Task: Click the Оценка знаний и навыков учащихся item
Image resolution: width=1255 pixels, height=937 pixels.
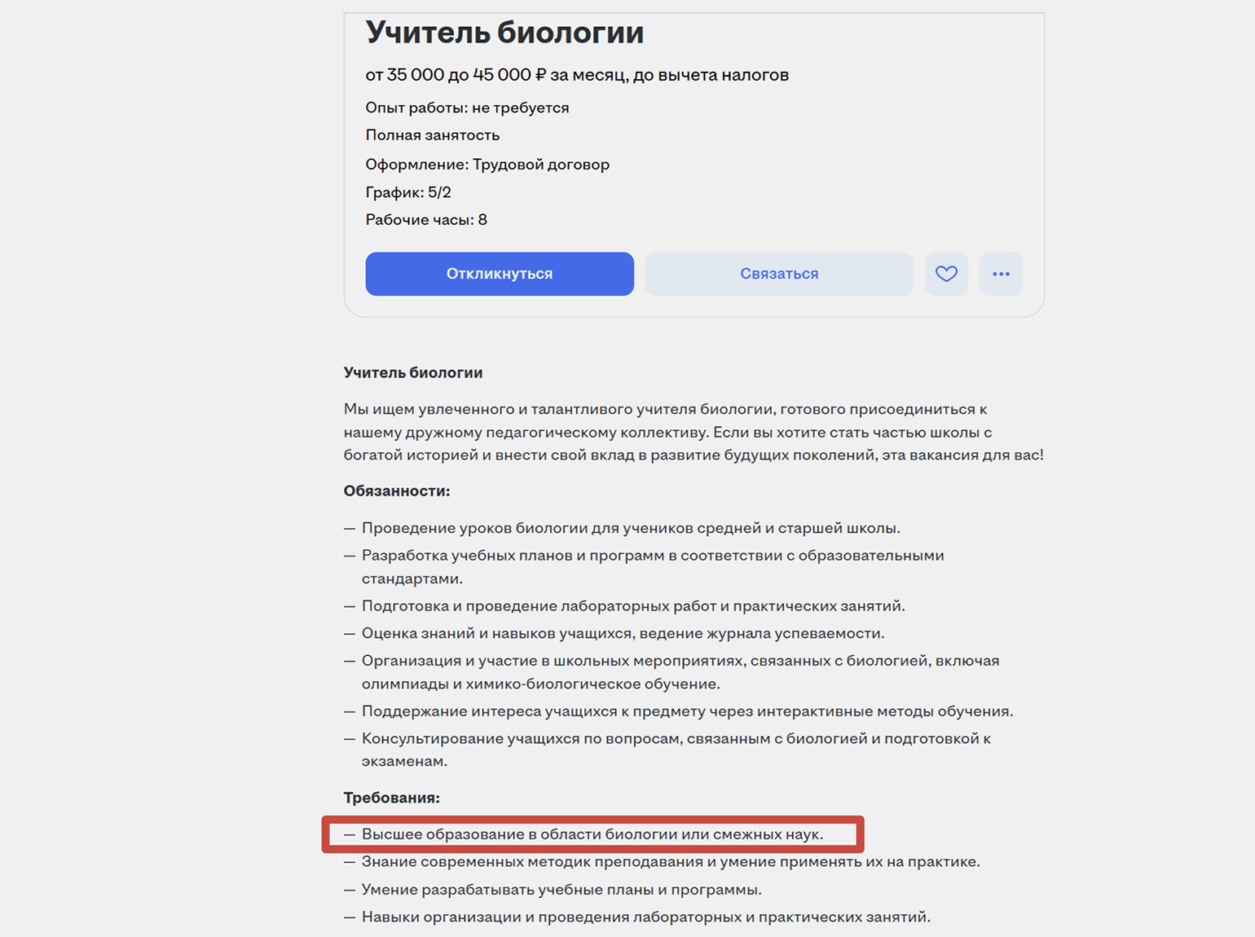Action: 623,633
